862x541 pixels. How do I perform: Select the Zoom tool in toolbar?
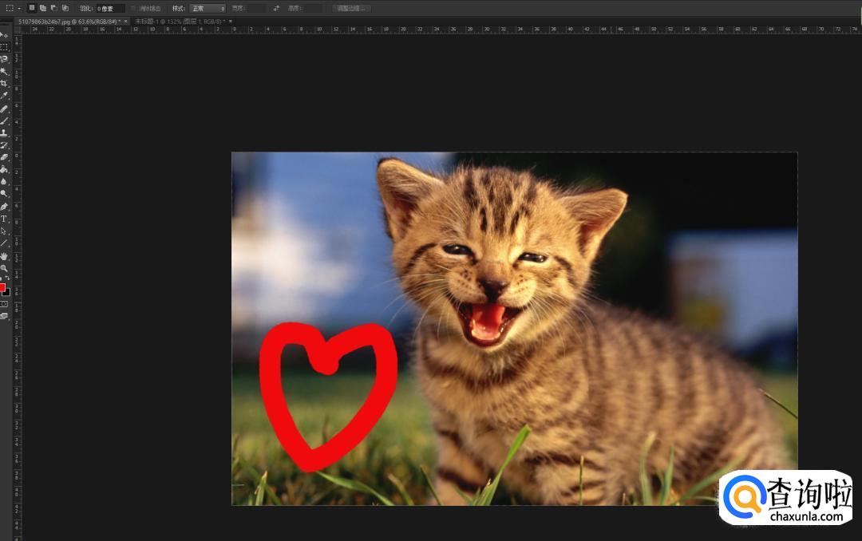pyautogui.click(x=4, y=268)
